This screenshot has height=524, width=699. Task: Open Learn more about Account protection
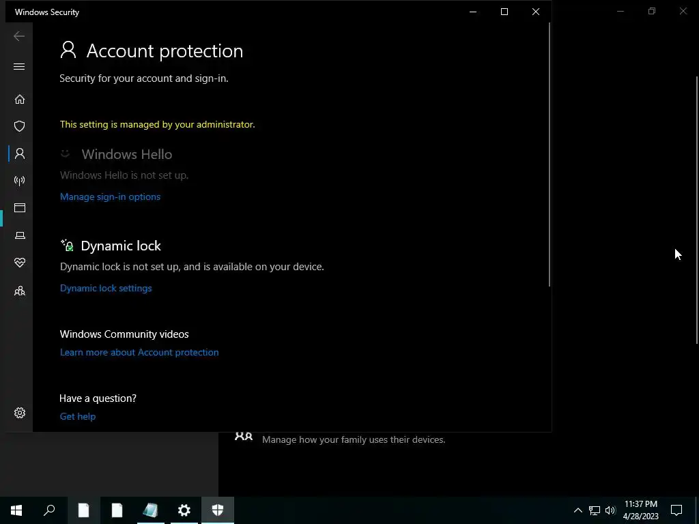139,352
